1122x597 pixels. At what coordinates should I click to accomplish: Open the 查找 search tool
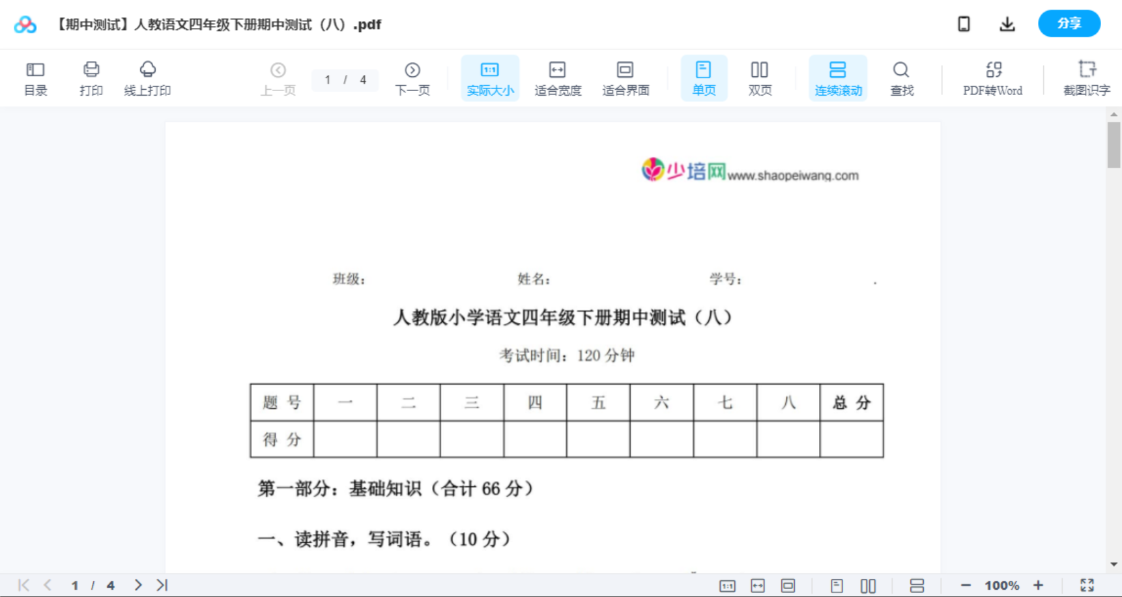(x=901, y=77)
